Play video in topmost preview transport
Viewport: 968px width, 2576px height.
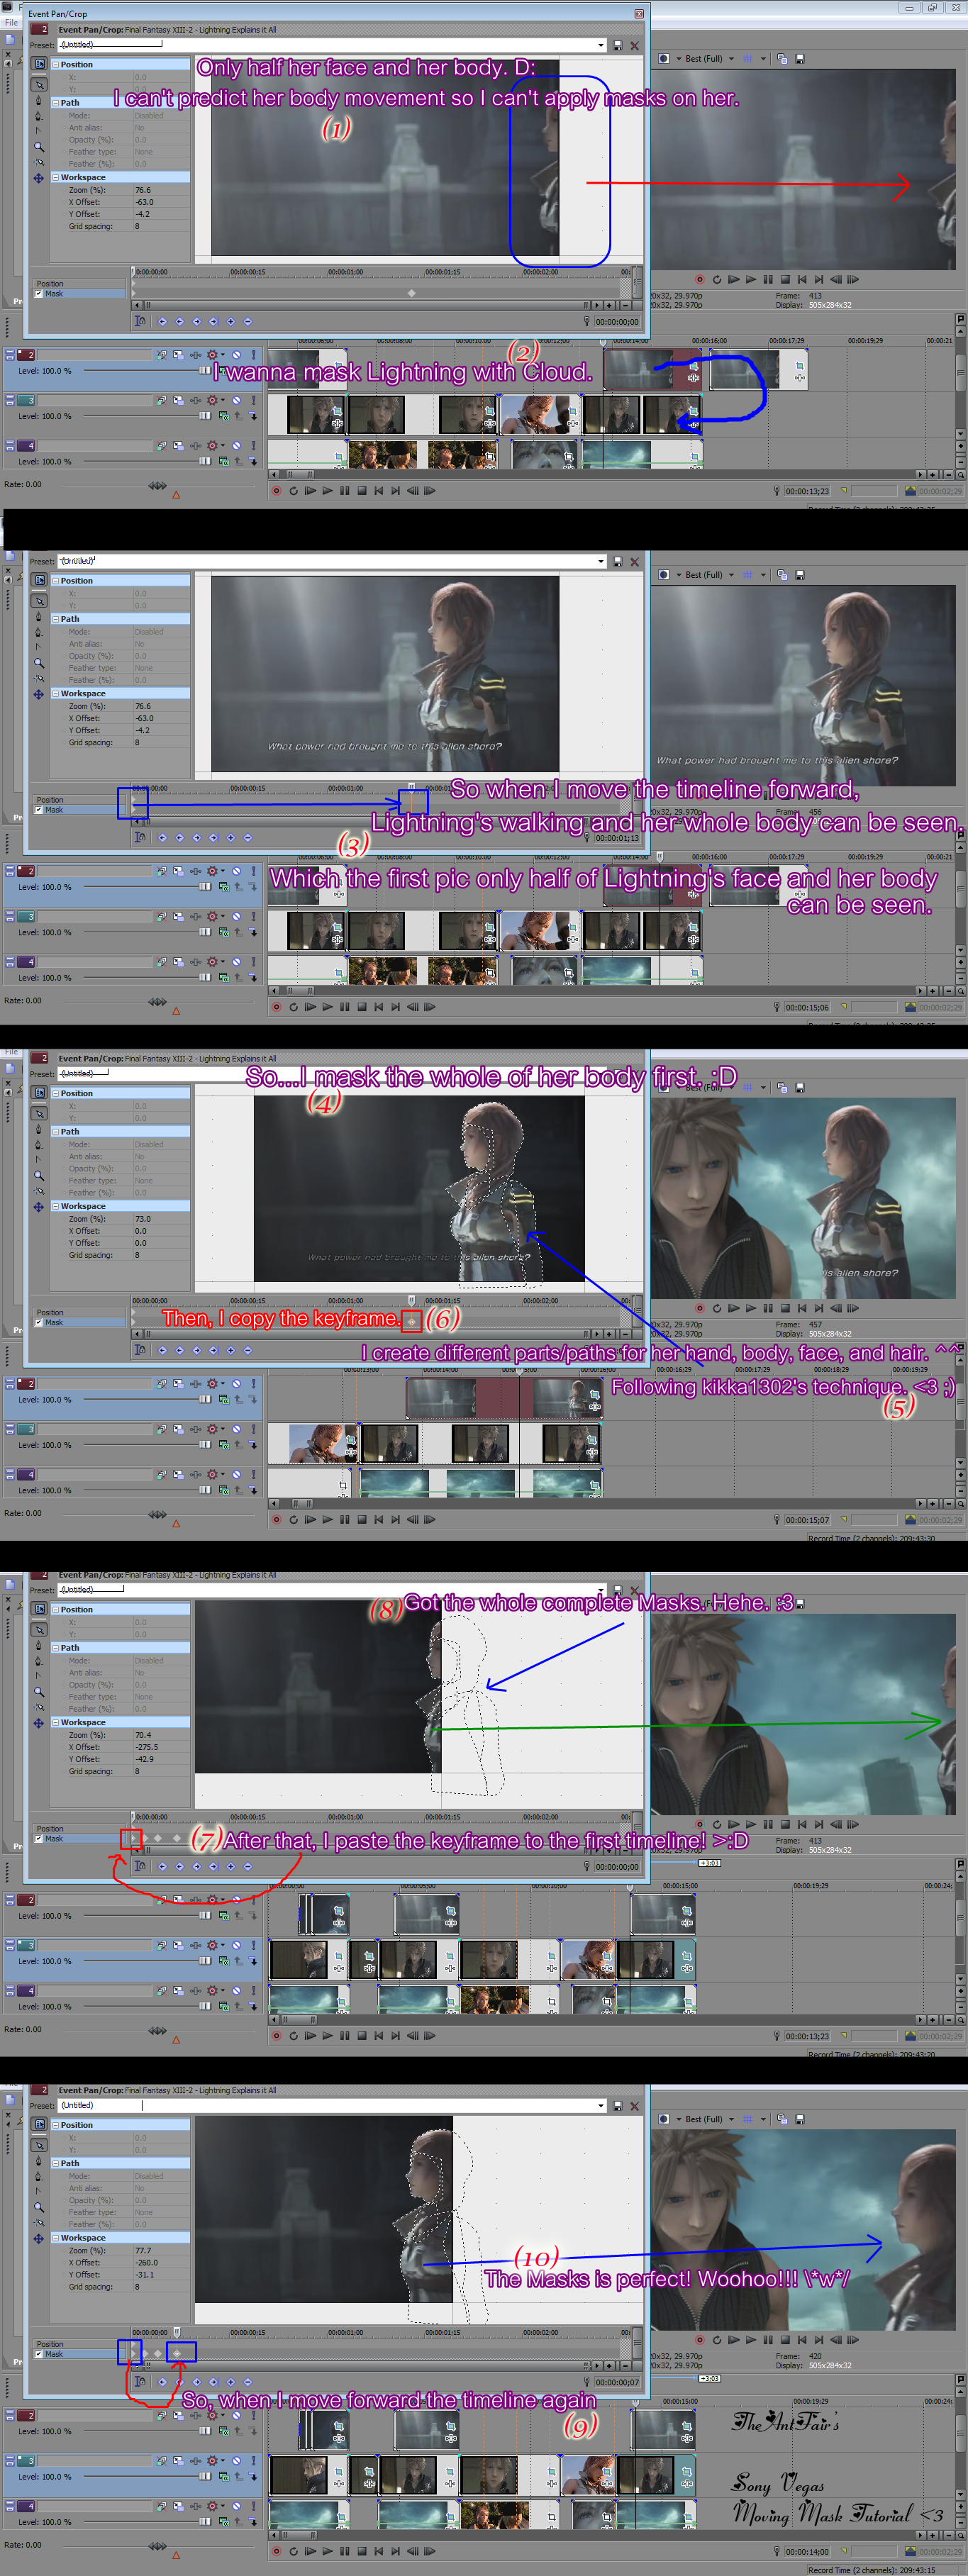(750, 279)
